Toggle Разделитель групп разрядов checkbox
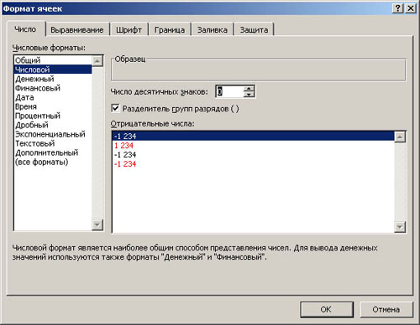 [x=115, y=108]
